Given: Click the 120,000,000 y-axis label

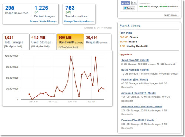Looking at the screenshot, I should (11, 56).
